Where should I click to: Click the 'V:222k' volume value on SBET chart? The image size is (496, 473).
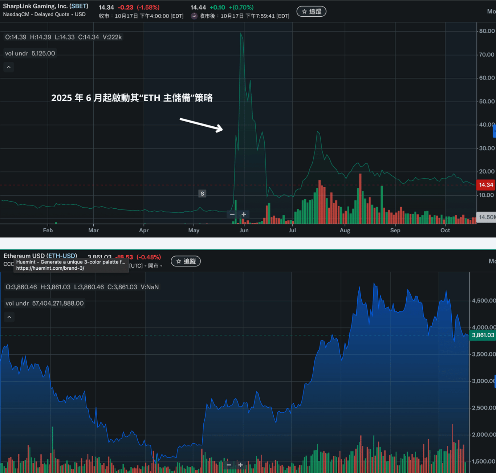click(112, 37)
